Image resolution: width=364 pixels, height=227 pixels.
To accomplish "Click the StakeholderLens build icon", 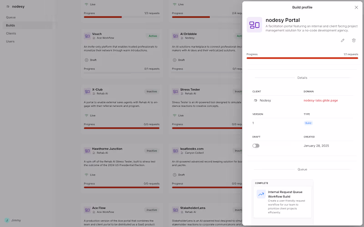I will click(176, 210).
